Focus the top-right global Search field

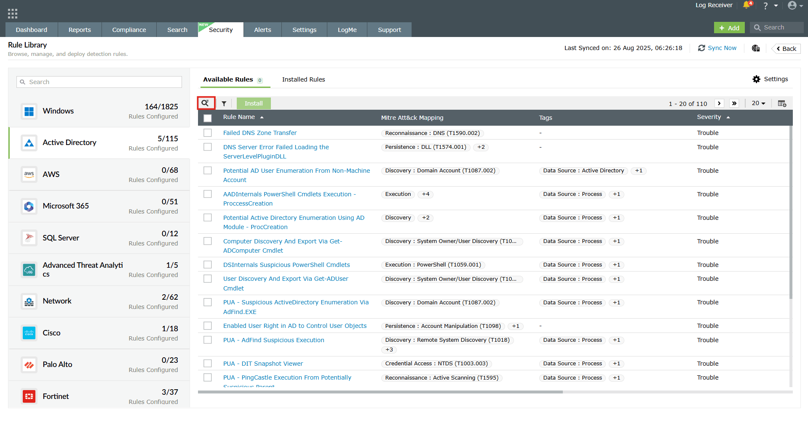(x=777, y=28)
